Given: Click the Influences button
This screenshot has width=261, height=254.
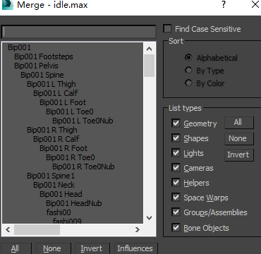Looking at the screenshot, I should tap(135, 248).
